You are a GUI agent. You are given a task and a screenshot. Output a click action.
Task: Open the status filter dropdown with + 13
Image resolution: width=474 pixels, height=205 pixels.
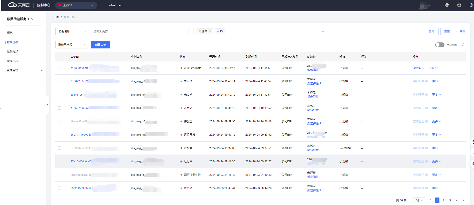(x=260, y=31)
